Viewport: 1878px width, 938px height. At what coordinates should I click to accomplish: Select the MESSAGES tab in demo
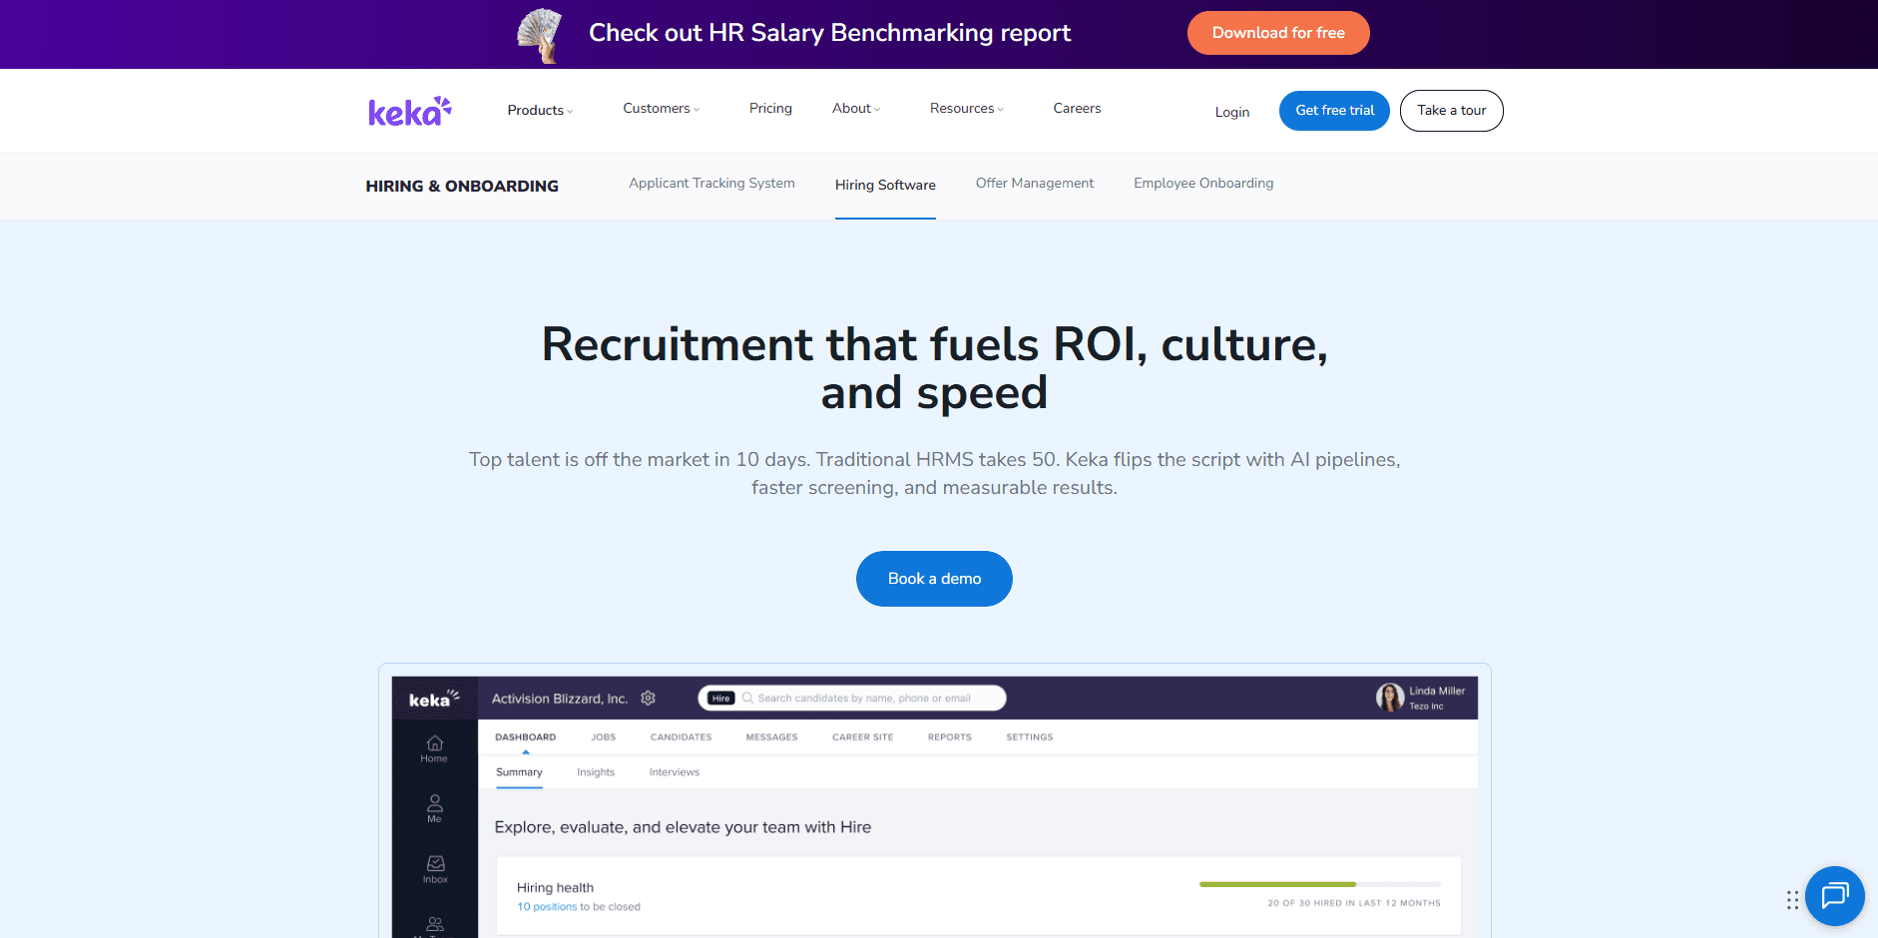pos(772,737)
